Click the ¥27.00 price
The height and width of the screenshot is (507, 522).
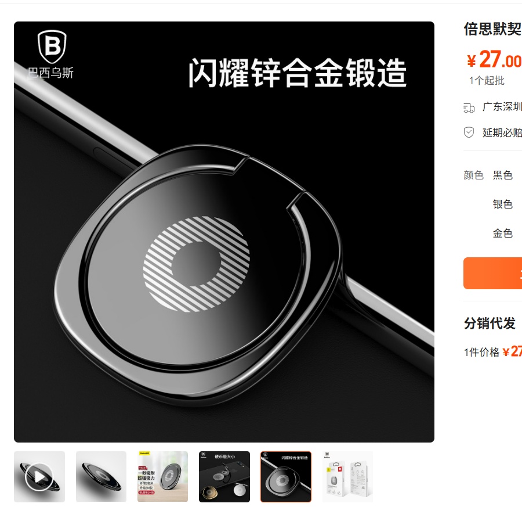[494, 60]
